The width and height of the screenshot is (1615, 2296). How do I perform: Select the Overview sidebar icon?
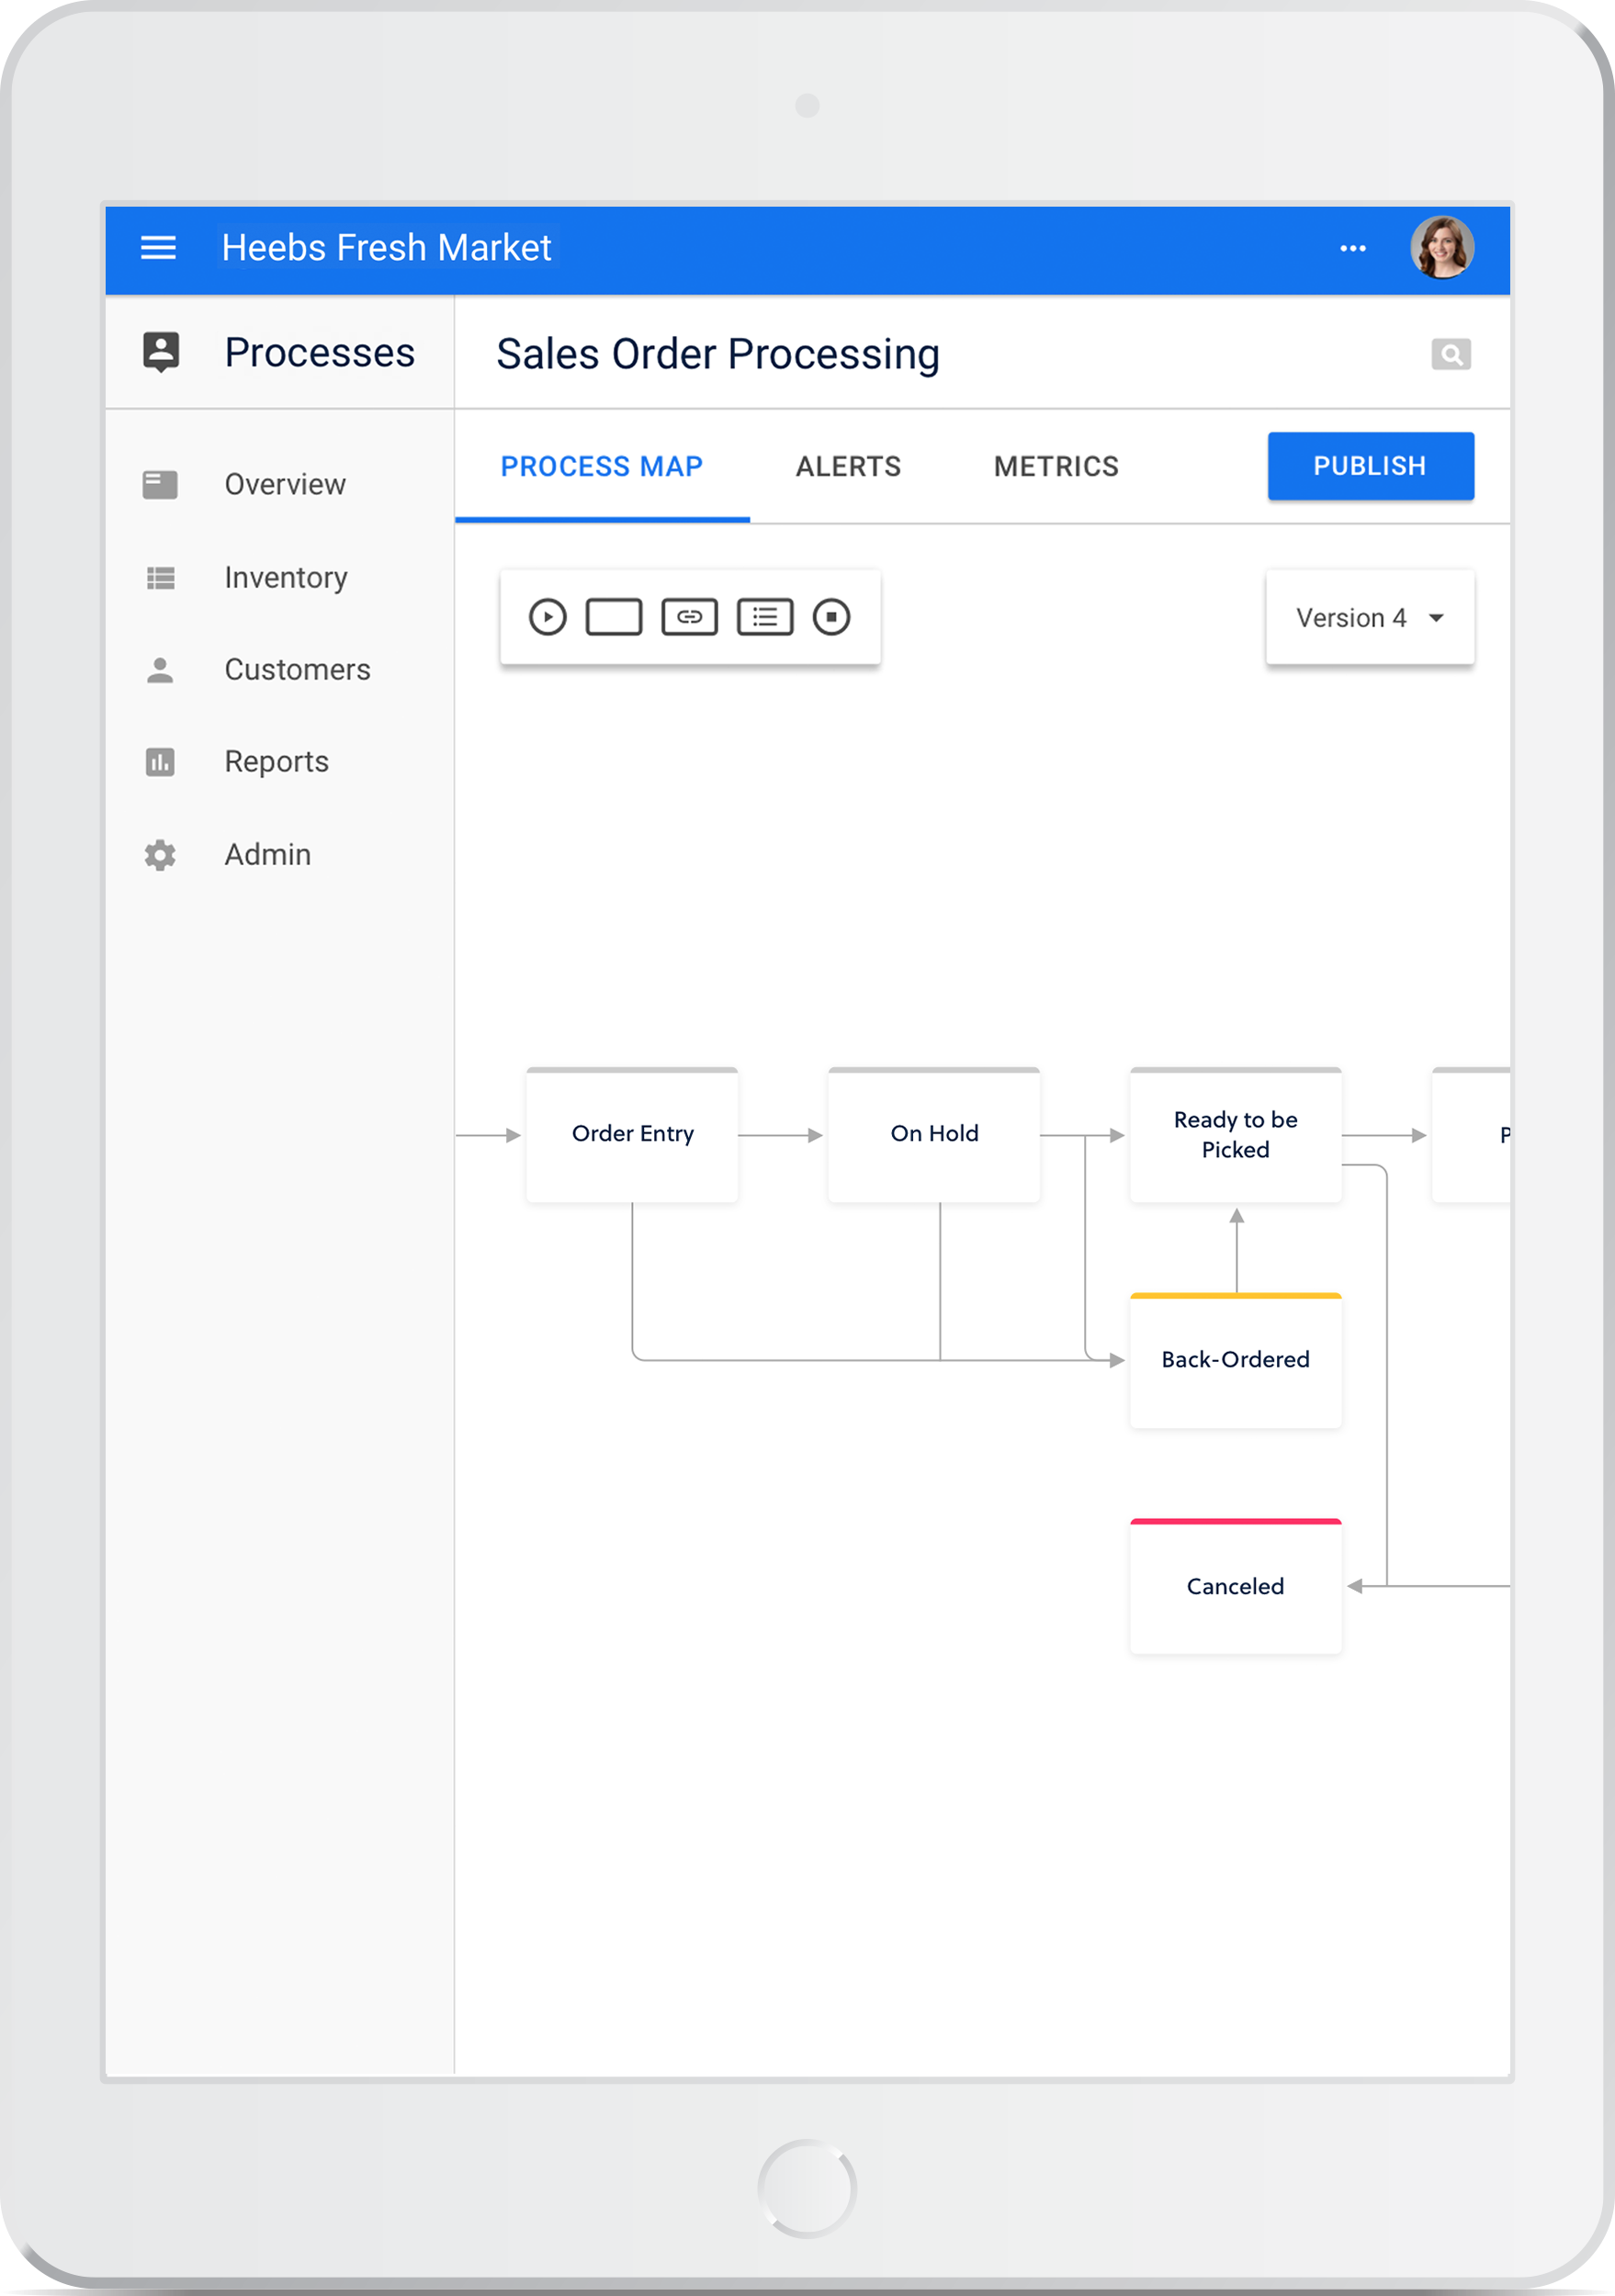pos(160,485)
